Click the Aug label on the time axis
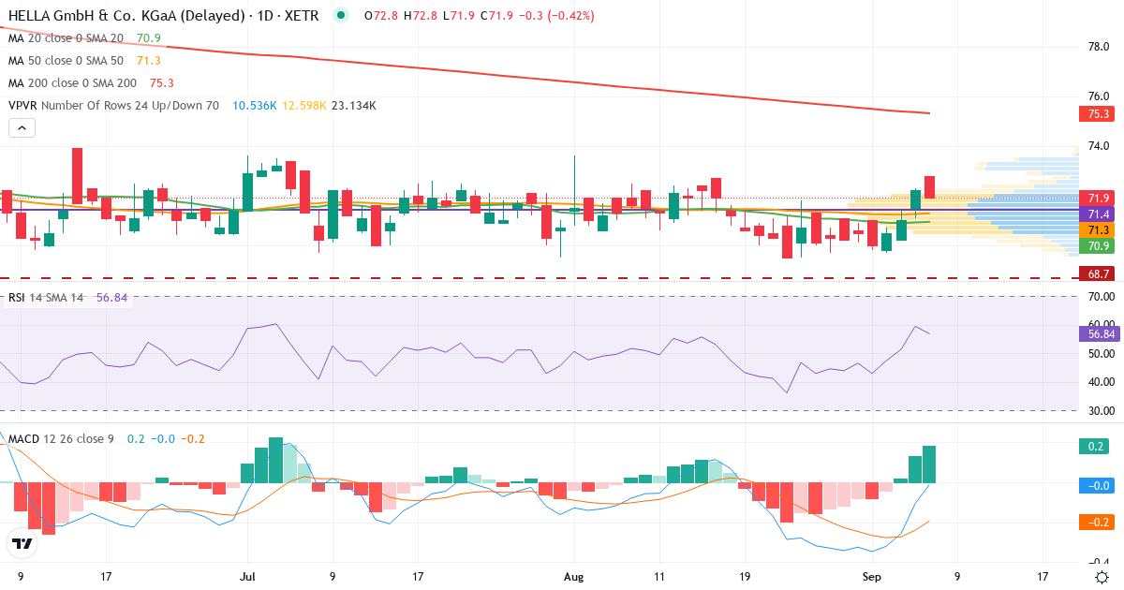 [x=574, y=577]
